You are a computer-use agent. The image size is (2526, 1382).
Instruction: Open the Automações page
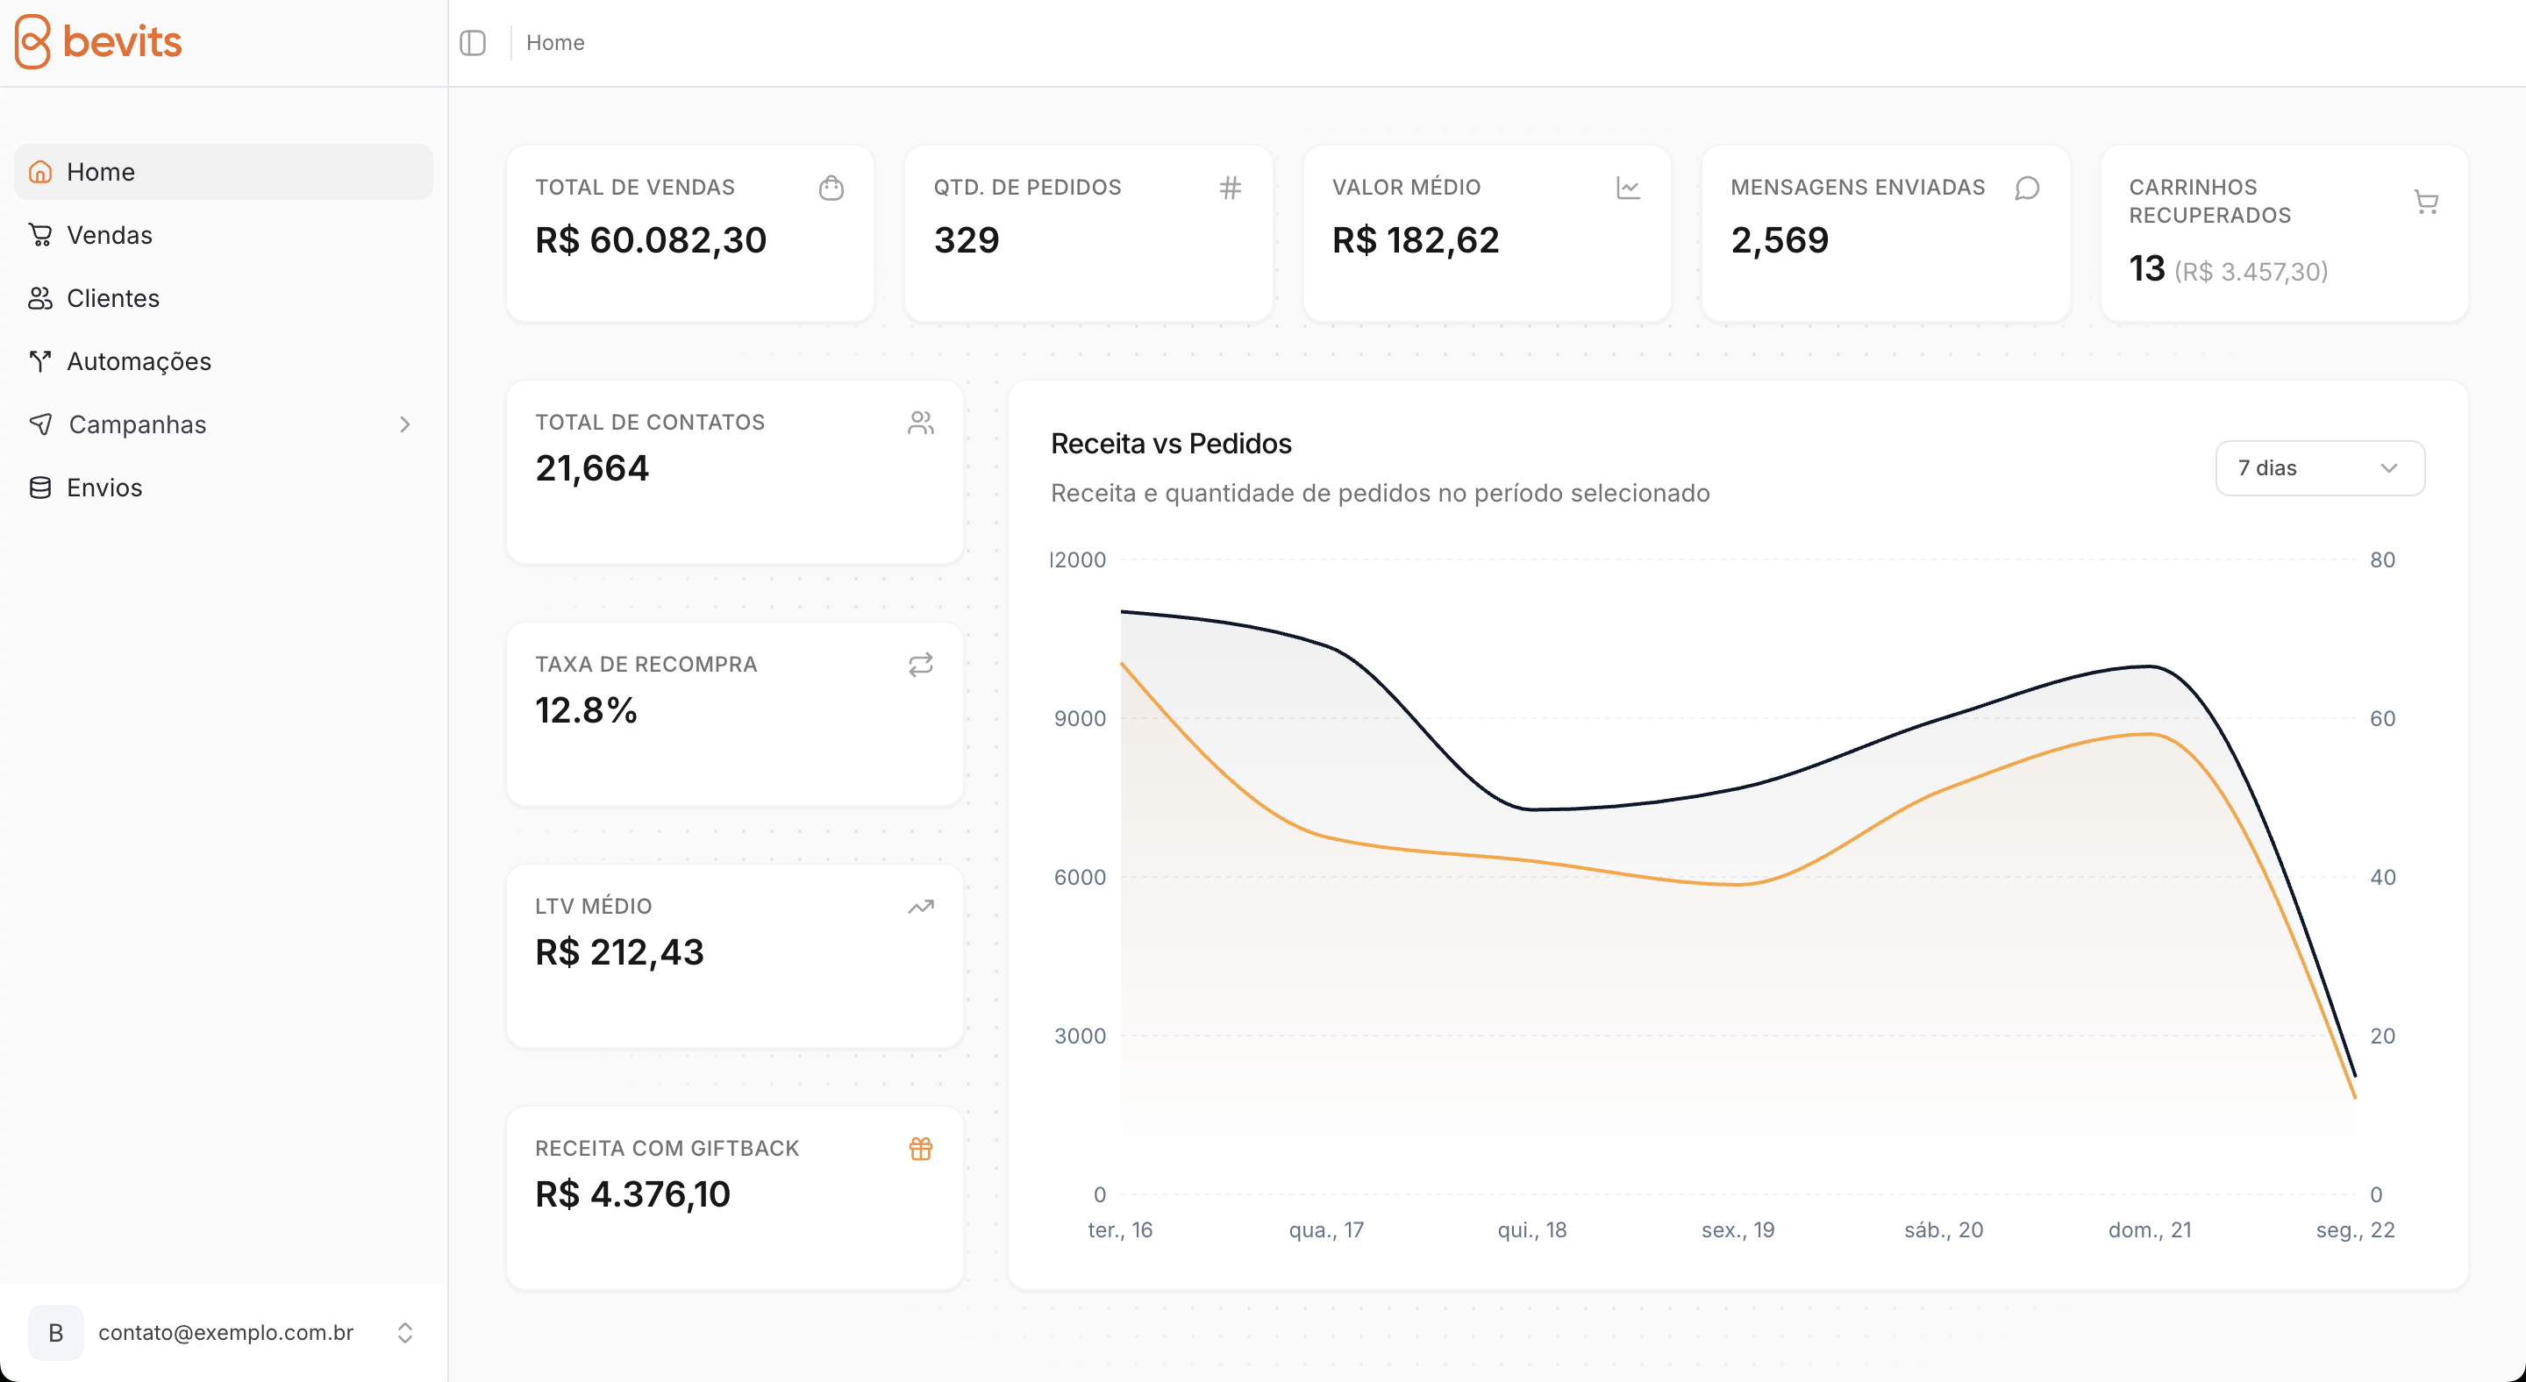coord(139,361)
